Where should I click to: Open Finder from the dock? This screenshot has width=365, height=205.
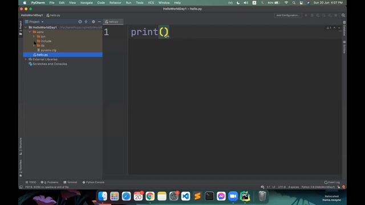[x=103, y=196]
